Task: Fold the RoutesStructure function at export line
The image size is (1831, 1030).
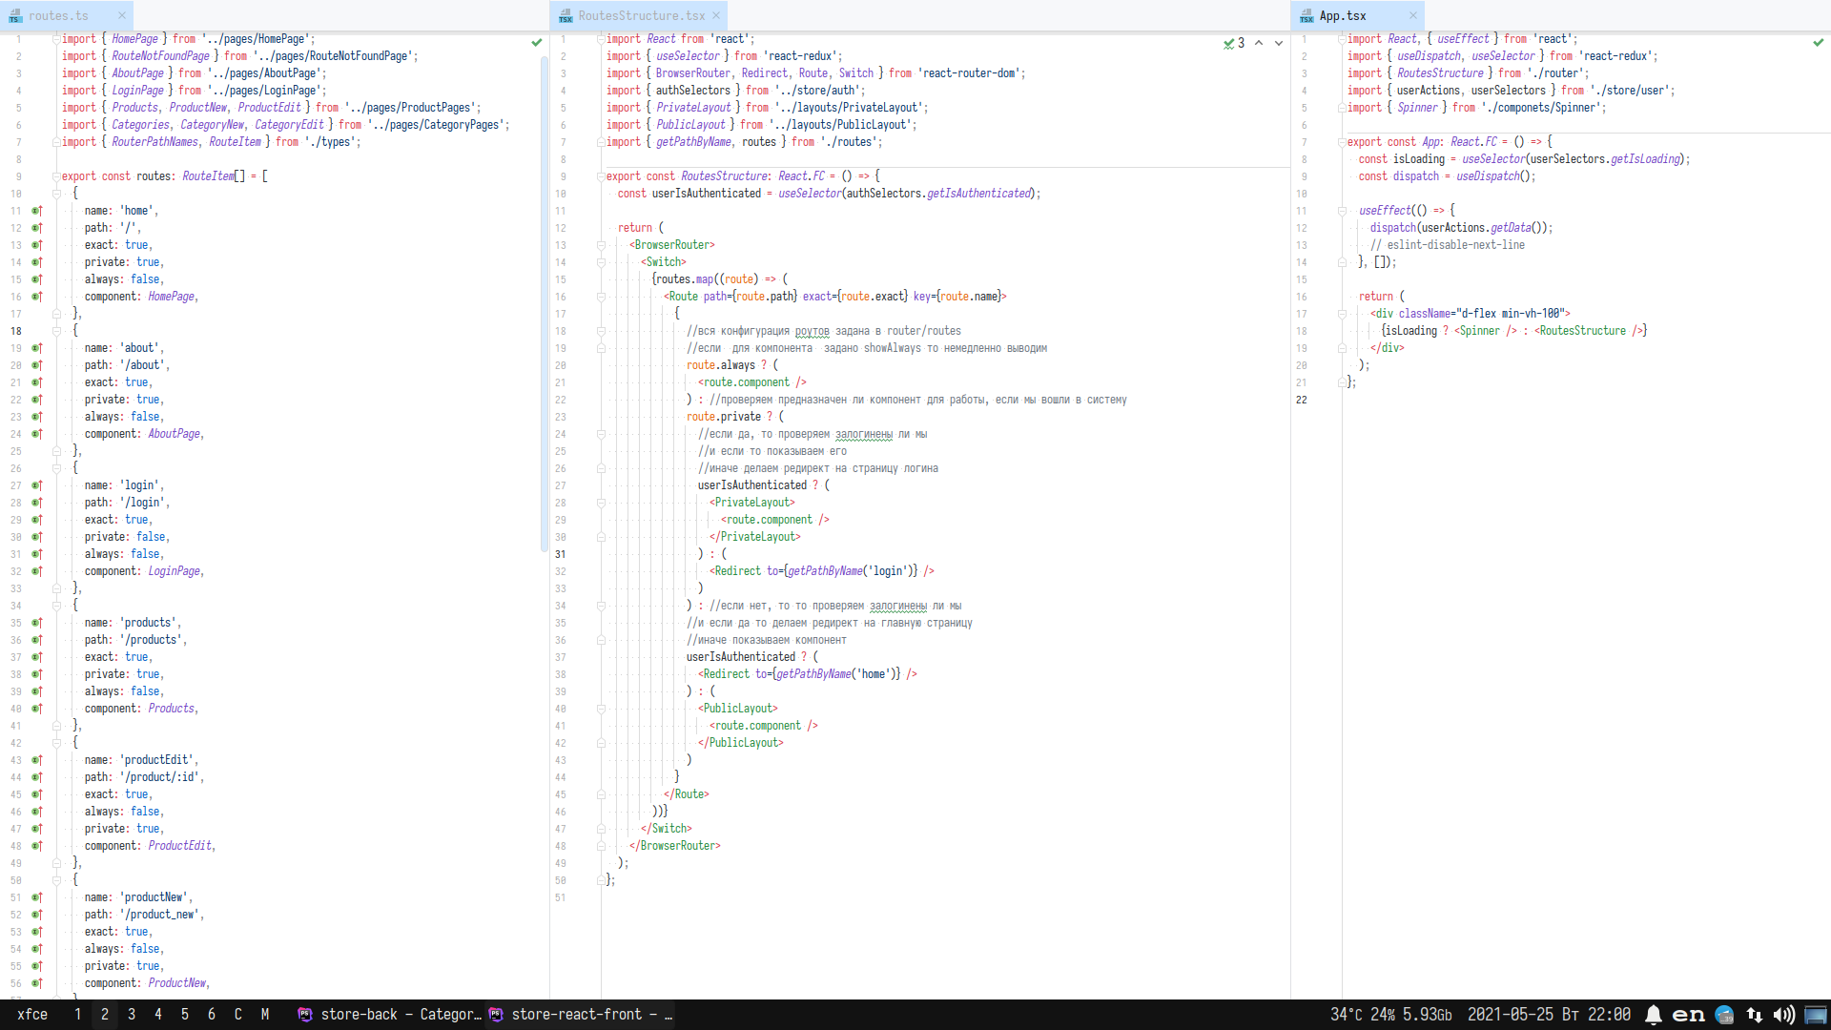Action: point(601,176)
